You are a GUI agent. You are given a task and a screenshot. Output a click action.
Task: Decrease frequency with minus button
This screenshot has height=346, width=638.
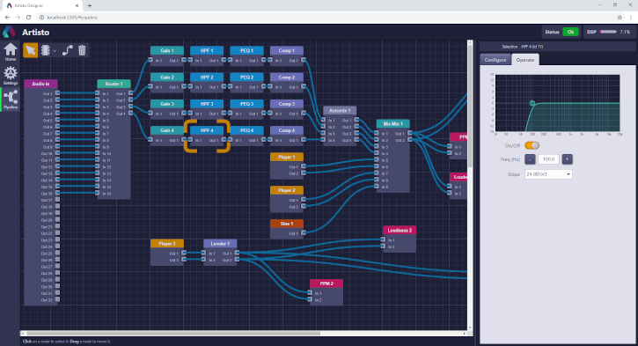click(x=530, y=159)
